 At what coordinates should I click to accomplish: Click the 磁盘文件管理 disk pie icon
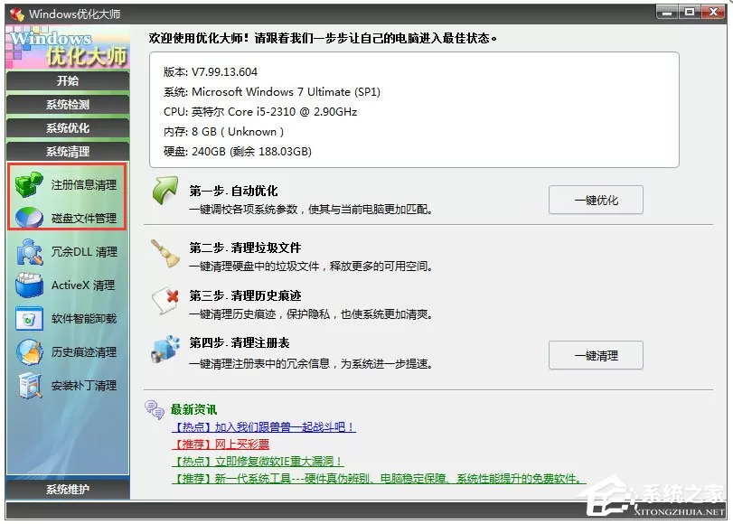29,218
